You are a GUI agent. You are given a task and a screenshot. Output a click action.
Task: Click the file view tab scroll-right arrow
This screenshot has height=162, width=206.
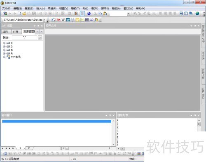click(x=41, y=31)
